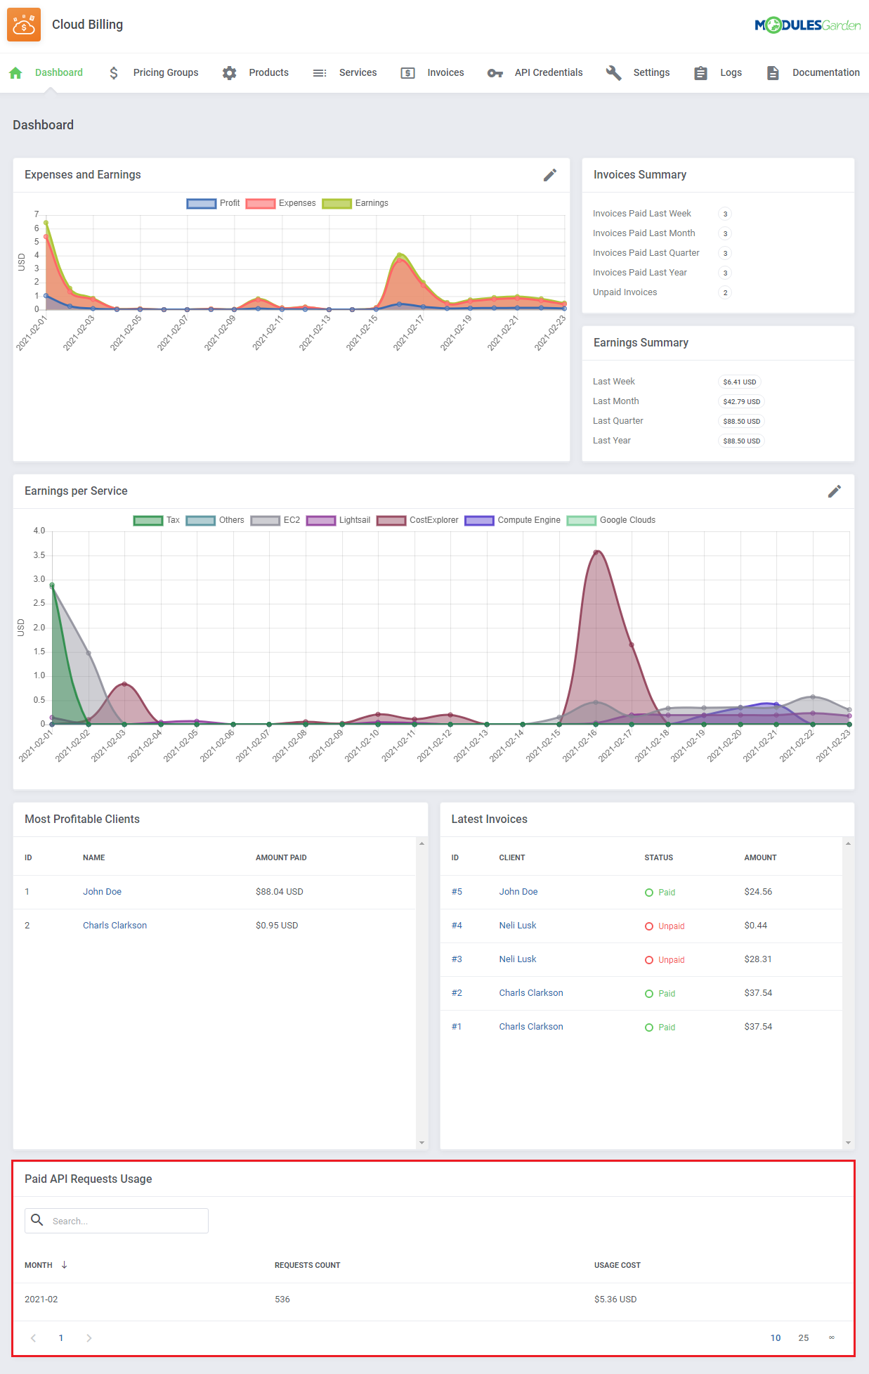
Task: Click the search magnifier icon
Action: (37, 1220)
